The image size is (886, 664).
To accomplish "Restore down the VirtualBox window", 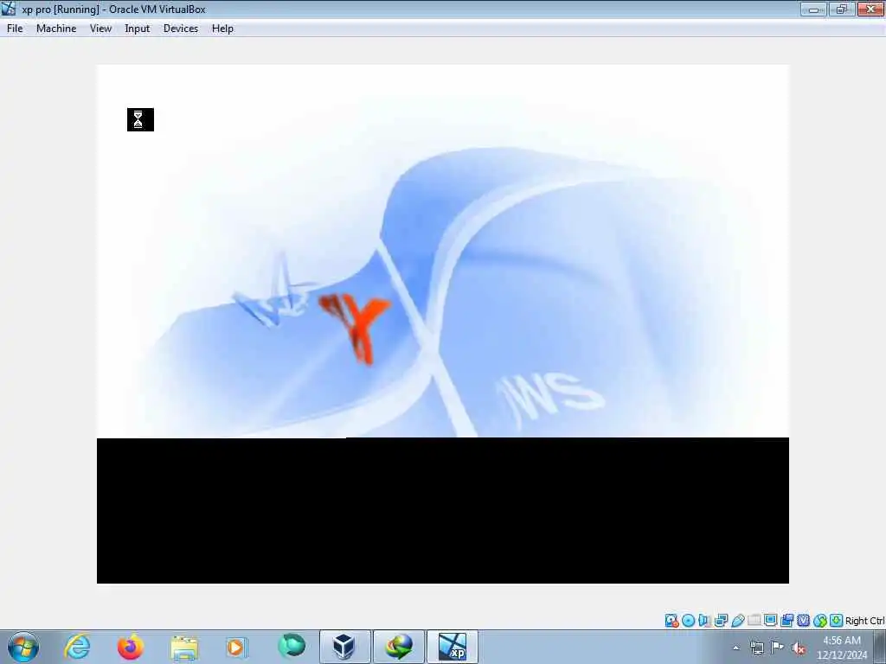I will coord(842,9).
